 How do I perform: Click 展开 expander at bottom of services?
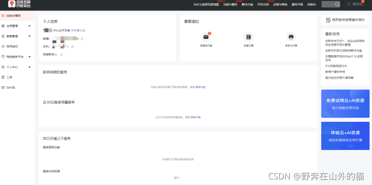[178, 177]
